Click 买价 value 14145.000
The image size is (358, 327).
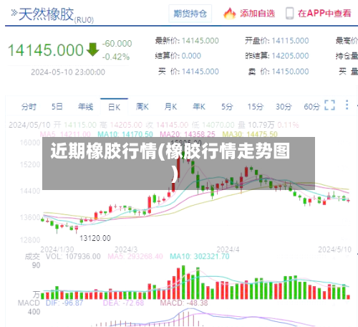coord(200,72)
